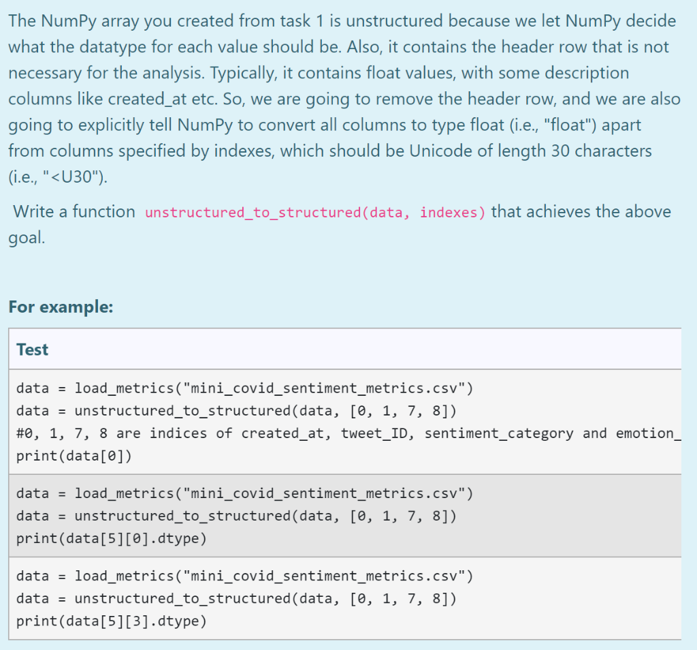This screenshot has width=697, height=650.
Task: Select the Test table header
Action: 31,349
